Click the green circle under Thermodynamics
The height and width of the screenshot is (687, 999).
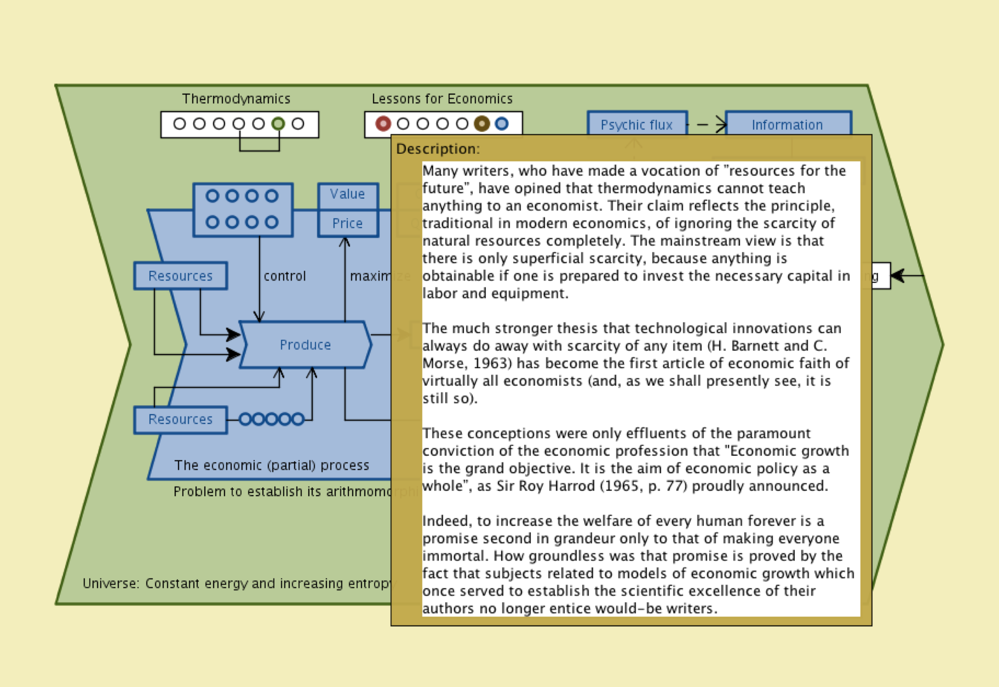pos(278,124)
